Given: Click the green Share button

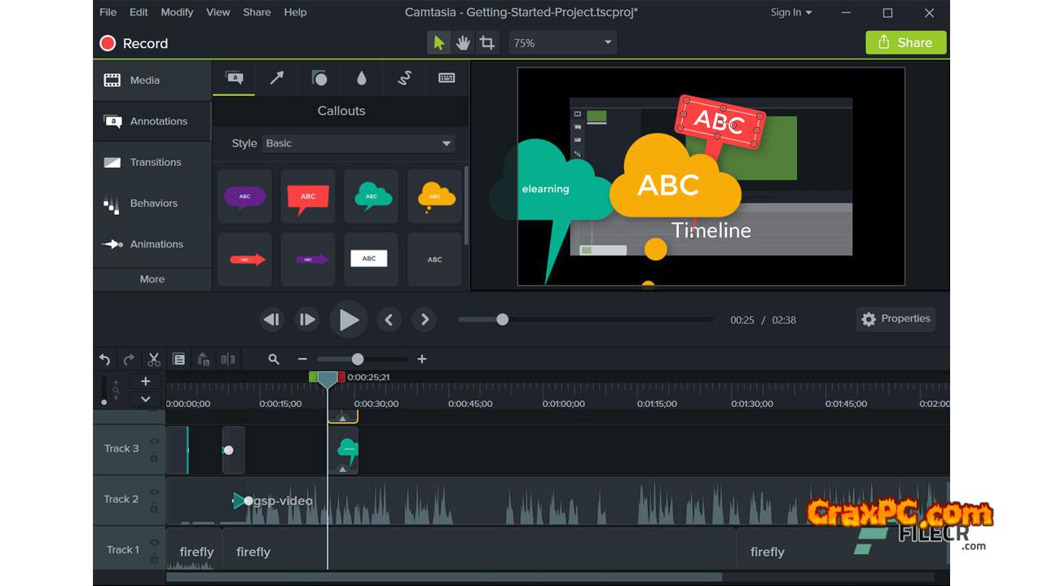Looking at the screenshot, I should (905, 43).
